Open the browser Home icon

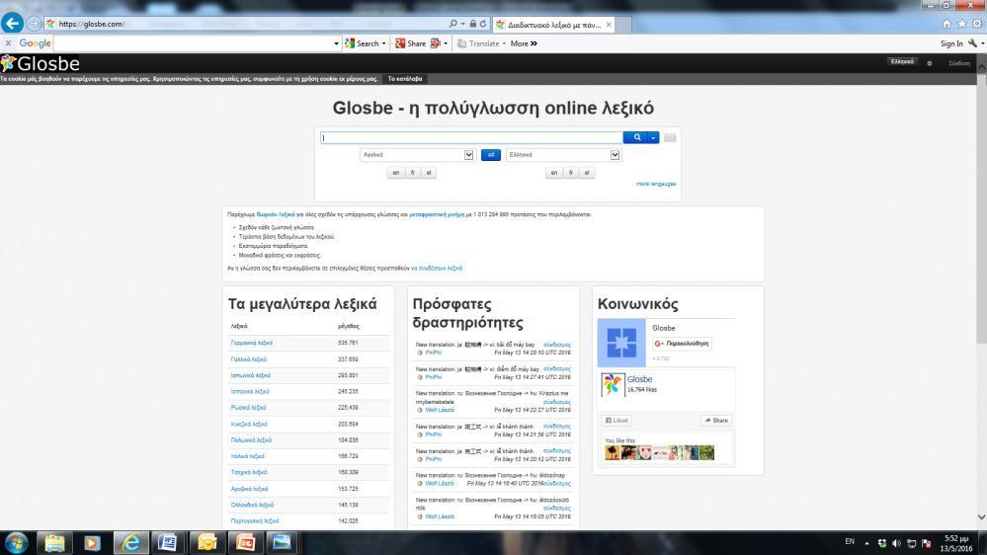pyautogui.click(x=946, y=24)
